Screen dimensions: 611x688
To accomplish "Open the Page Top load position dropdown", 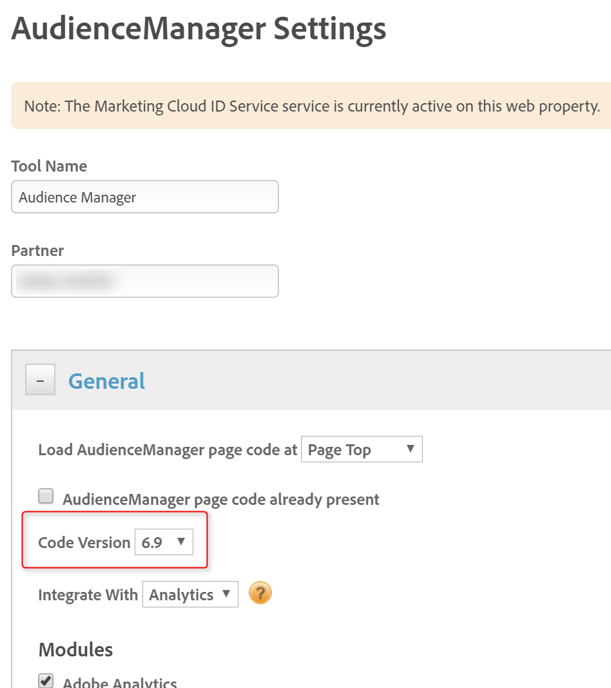I will (x=362, y=449).
